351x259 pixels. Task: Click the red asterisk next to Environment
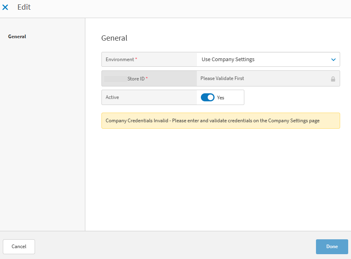[136, 60]
